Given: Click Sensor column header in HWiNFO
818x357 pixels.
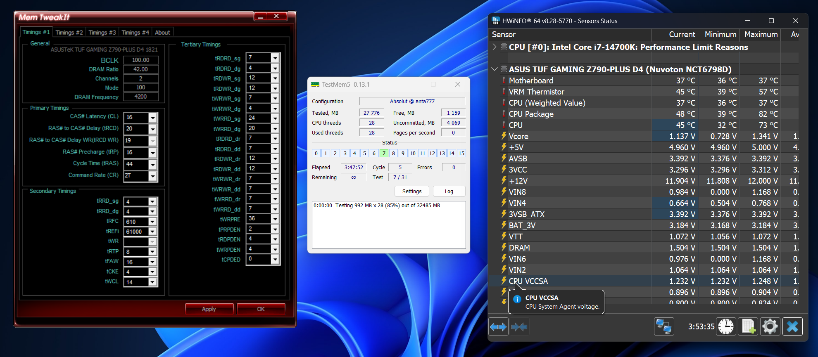Looking at the screenshot, I should (x=570, y=35).
